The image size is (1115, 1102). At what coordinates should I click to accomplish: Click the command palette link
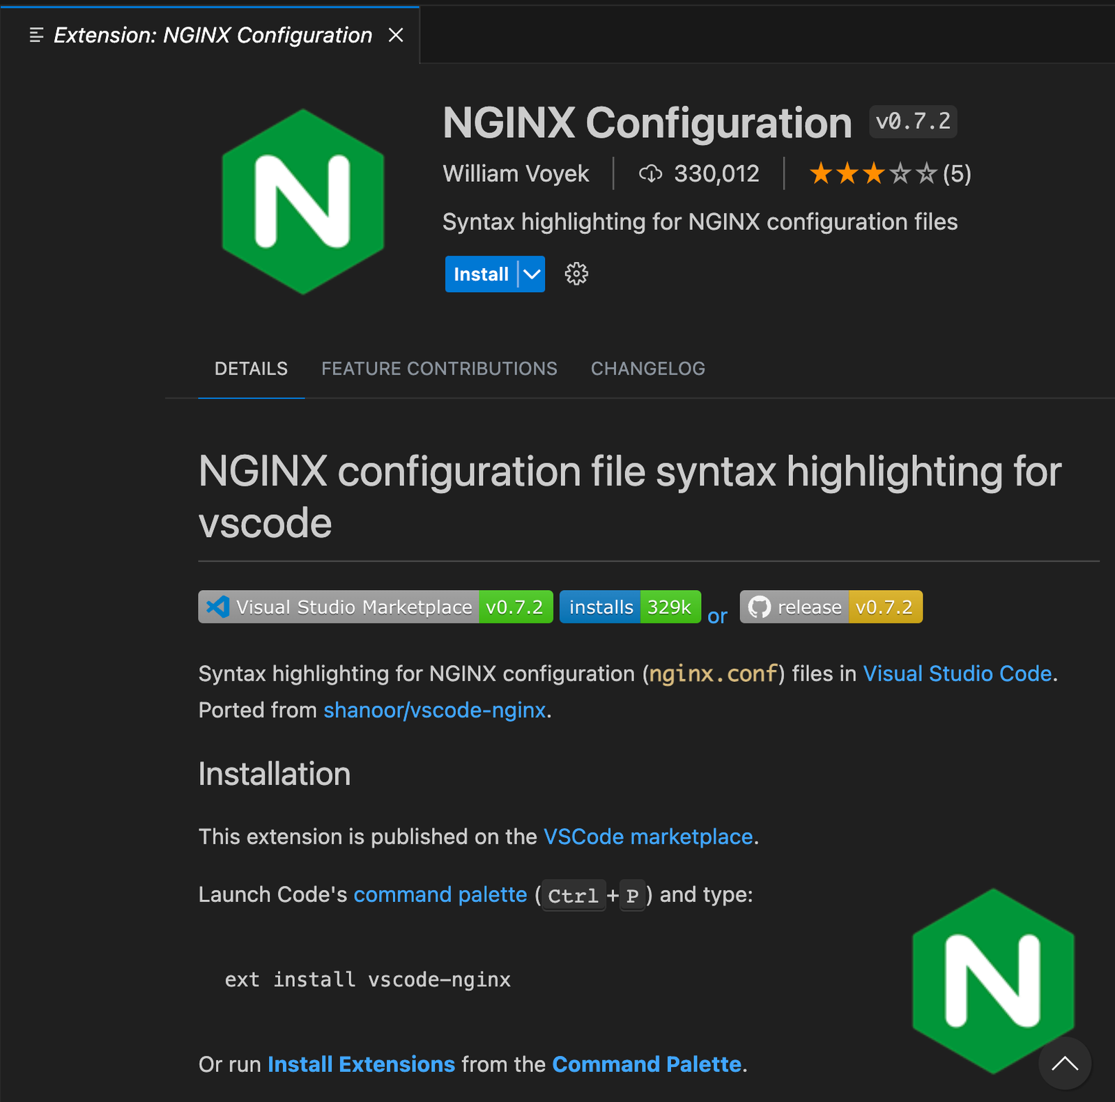[x=440, y=894]
